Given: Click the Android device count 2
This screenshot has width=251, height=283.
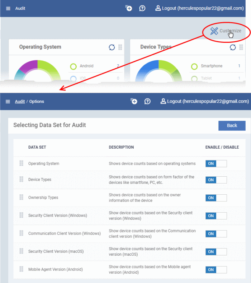Looking at the screenshot, I should coord(118,66).
